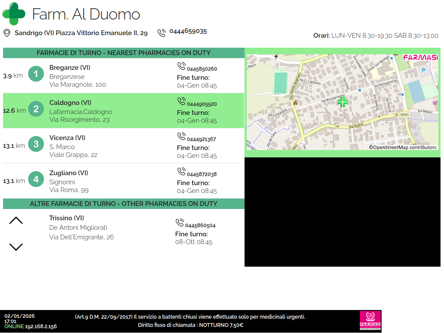
Task: Select the Lafarmacia.Caldogno pharmacy name
Action: [x=81, y=112]
